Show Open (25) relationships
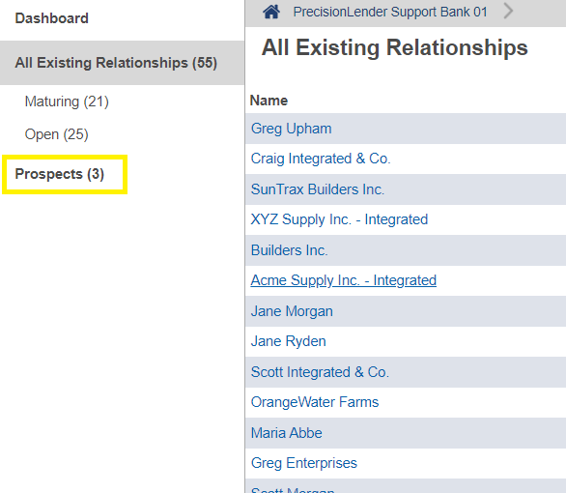 (56, 134)
